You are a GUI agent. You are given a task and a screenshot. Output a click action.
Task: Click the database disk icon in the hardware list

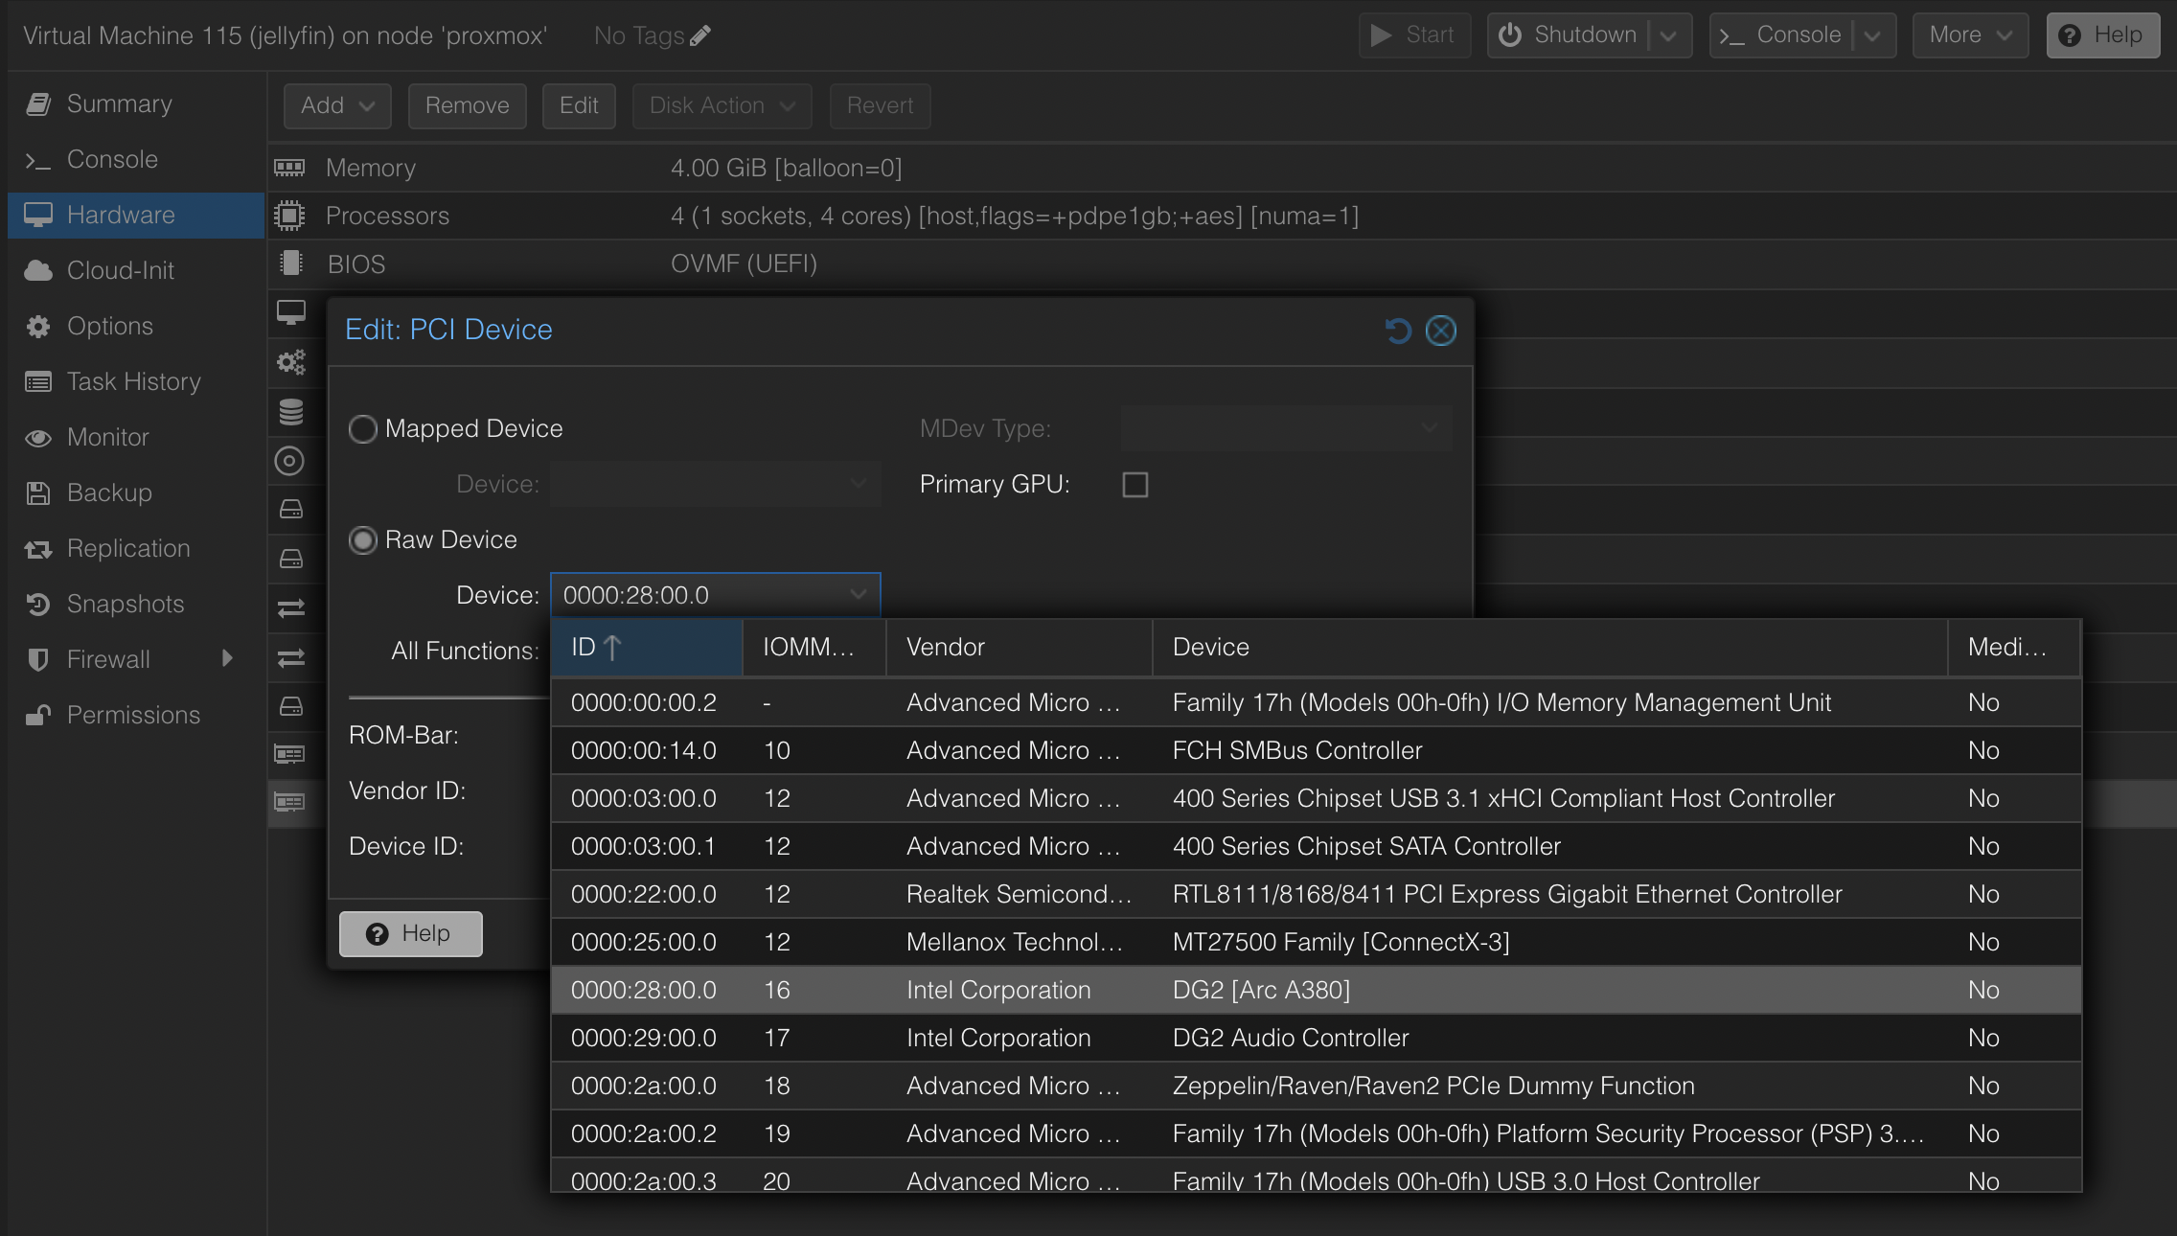[290, 412]
